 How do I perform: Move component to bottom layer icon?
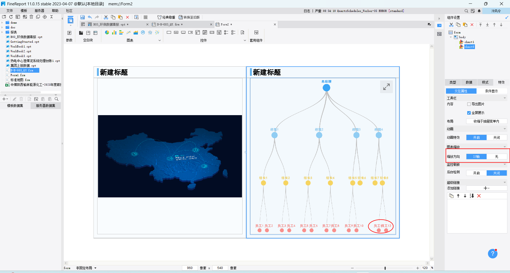487,25
